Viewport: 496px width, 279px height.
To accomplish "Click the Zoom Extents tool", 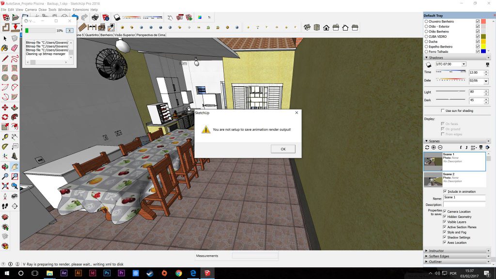I will [5, 186].
